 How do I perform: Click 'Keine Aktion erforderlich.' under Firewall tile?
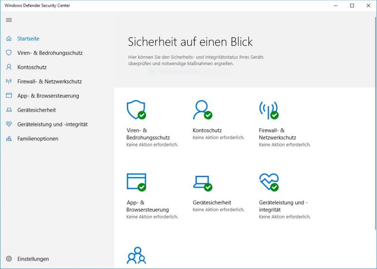pos(285,145)
